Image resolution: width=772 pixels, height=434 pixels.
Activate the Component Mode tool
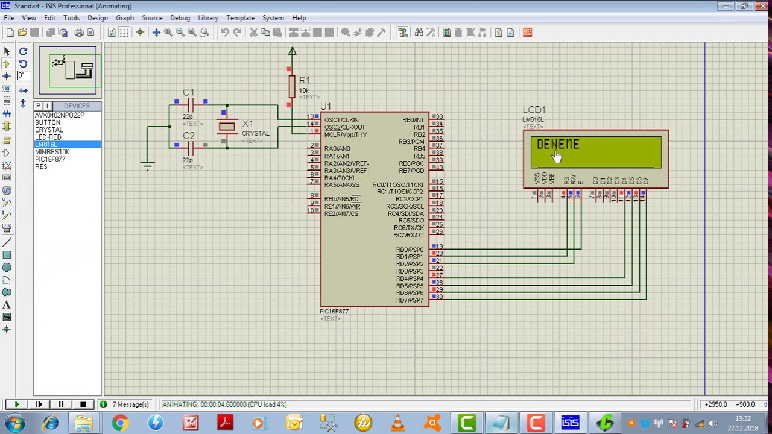(7, 63)
